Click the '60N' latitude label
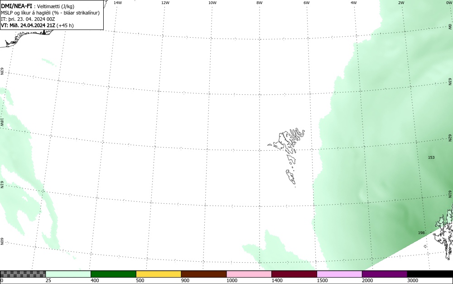 (x=2, y=241)
